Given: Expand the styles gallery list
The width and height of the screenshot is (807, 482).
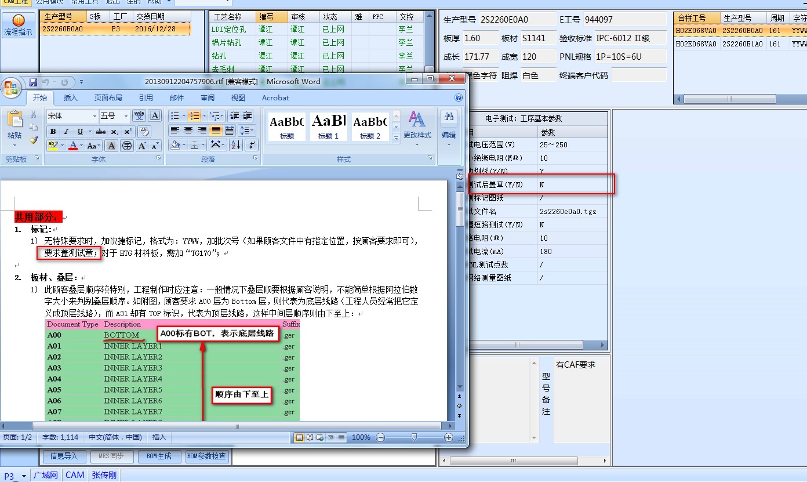Looking at the screenshot, I should (x=397, y=138).
